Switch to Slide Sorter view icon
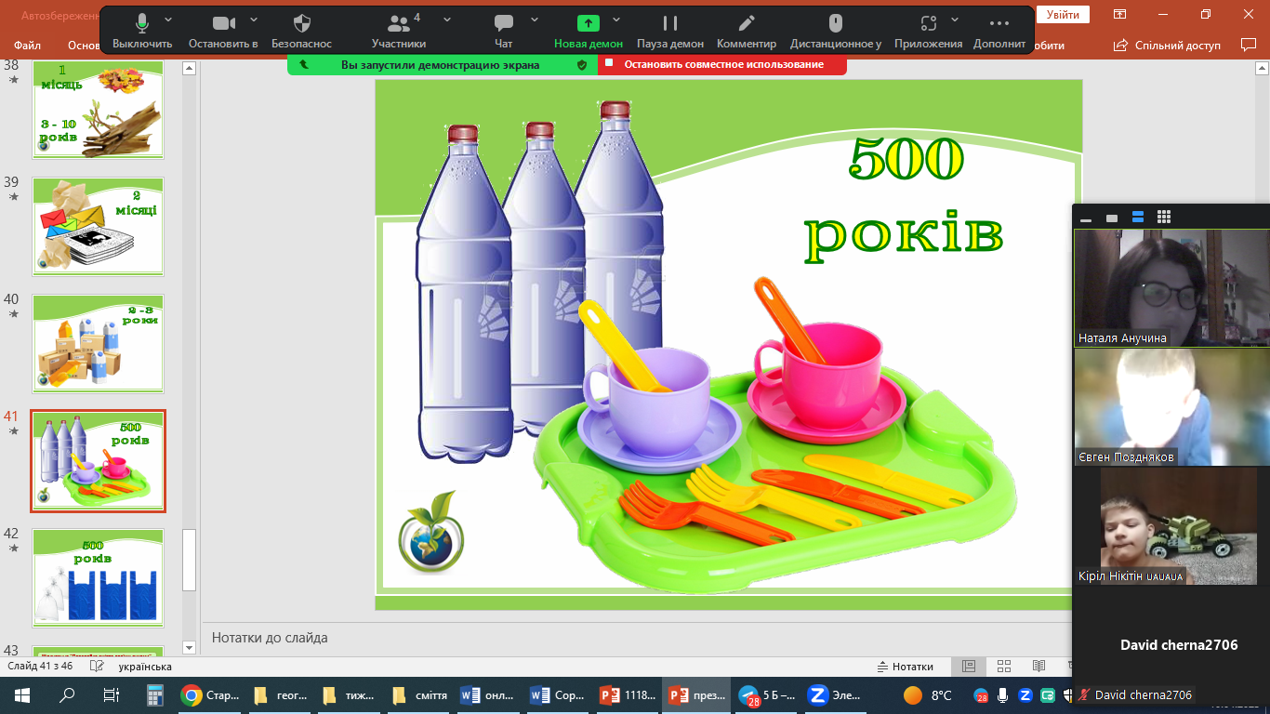Viewport: 1270px width, 714px height. pyautogui.click(x=1004, y=667)
